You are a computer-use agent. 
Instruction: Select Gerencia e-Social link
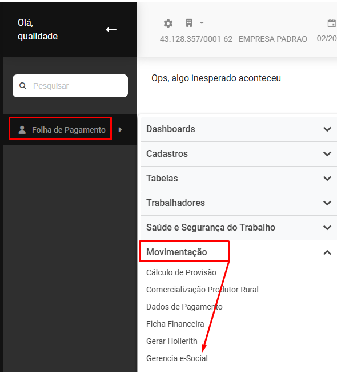click(x=177, y=358)
